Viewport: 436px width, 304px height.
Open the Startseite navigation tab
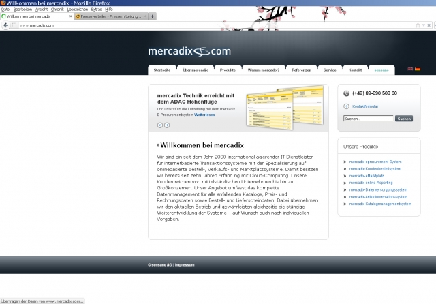(162, 70)
